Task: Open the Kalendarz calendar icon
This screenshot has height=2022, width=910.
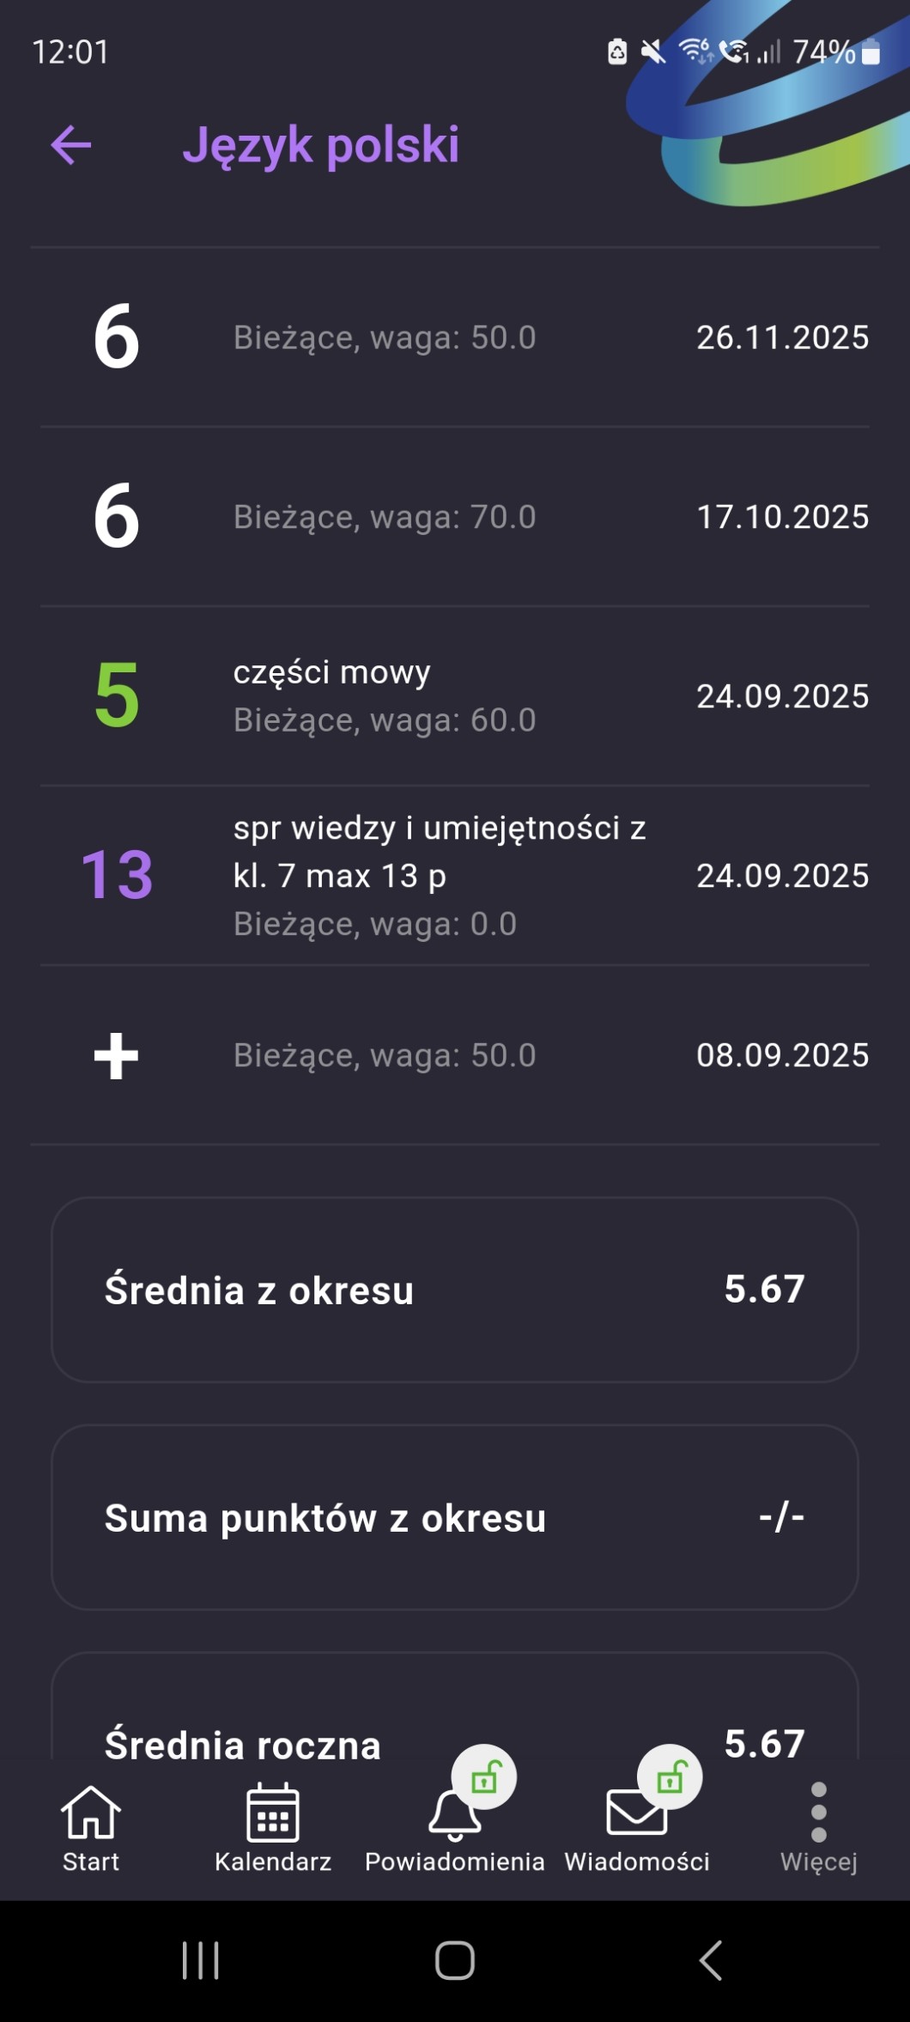Action: (x=273, y=1813)
